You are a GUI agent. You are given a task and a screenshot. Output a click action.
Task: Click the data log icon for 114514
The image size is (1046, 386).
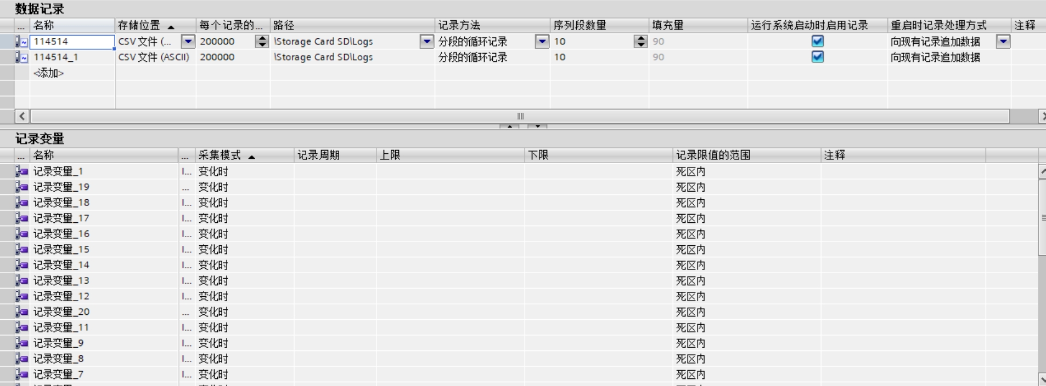pos(21,42)
